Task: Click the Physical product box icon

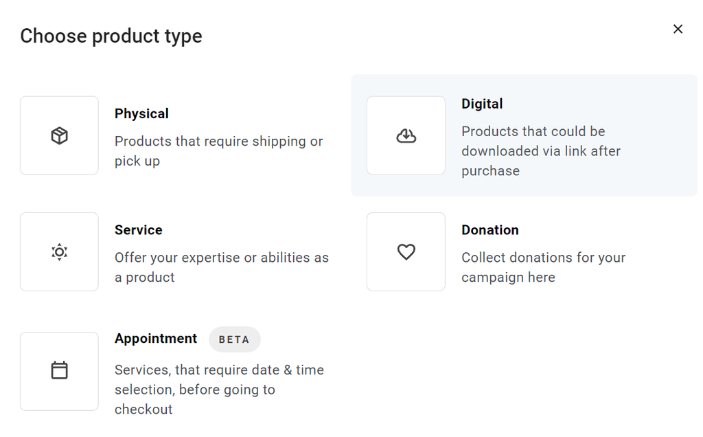Action: (x=60, y=136)
